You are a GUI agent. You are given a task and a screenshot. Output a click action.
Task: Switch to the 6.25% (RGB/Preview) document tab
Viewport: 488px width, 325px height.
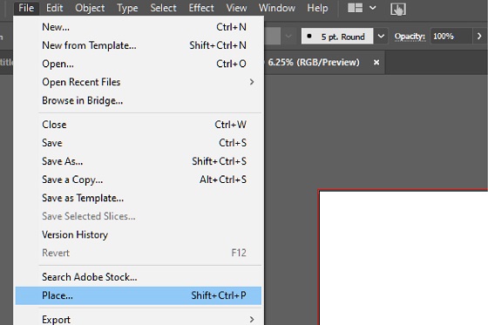314,62
